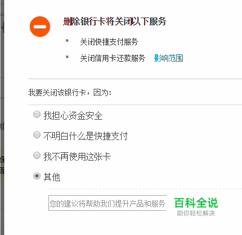Click label text 我不再使用这张卡

tap(77, 156)
